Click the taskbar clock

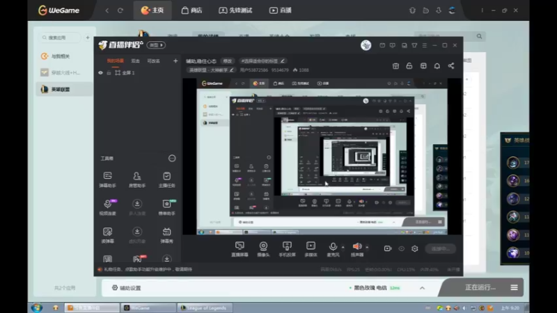tap(510, 308)
